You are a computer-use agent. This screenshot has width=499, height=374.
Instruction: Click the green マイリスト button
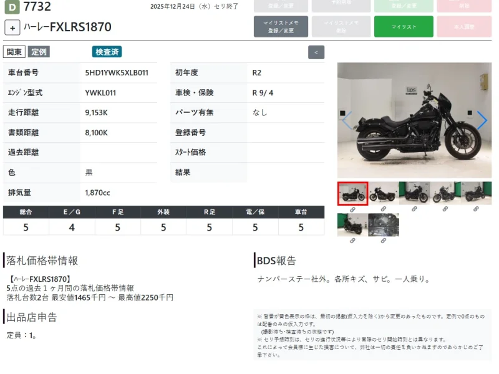coord(404,27)
